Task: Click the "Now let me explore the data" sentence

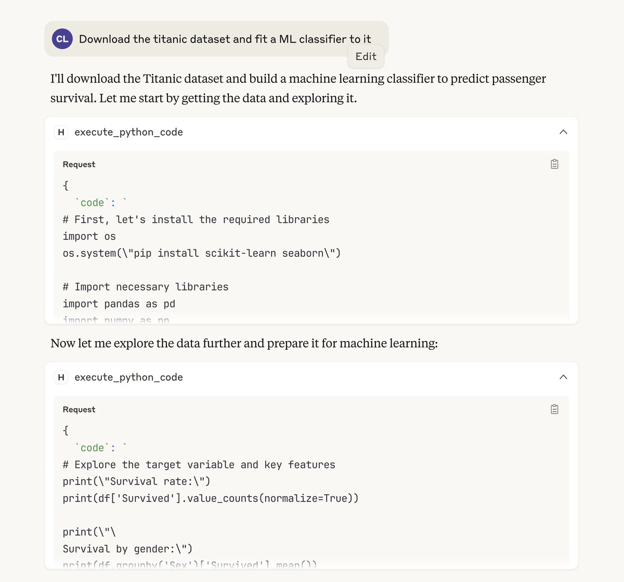Action: point(244,343)
